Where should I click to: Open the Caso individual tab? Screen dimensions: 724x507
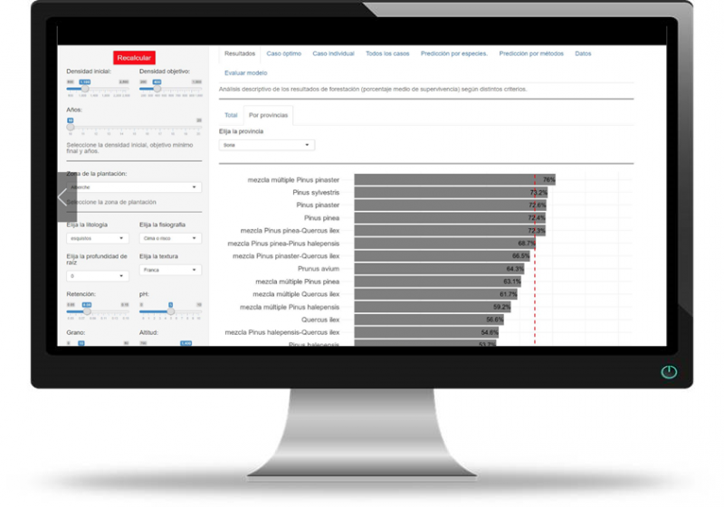coord(333,53)
